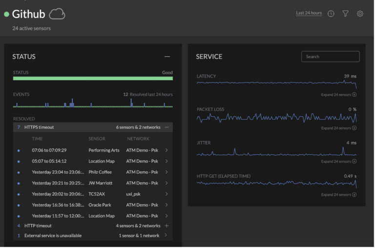Open the filter funnel icon

(345, 14)
